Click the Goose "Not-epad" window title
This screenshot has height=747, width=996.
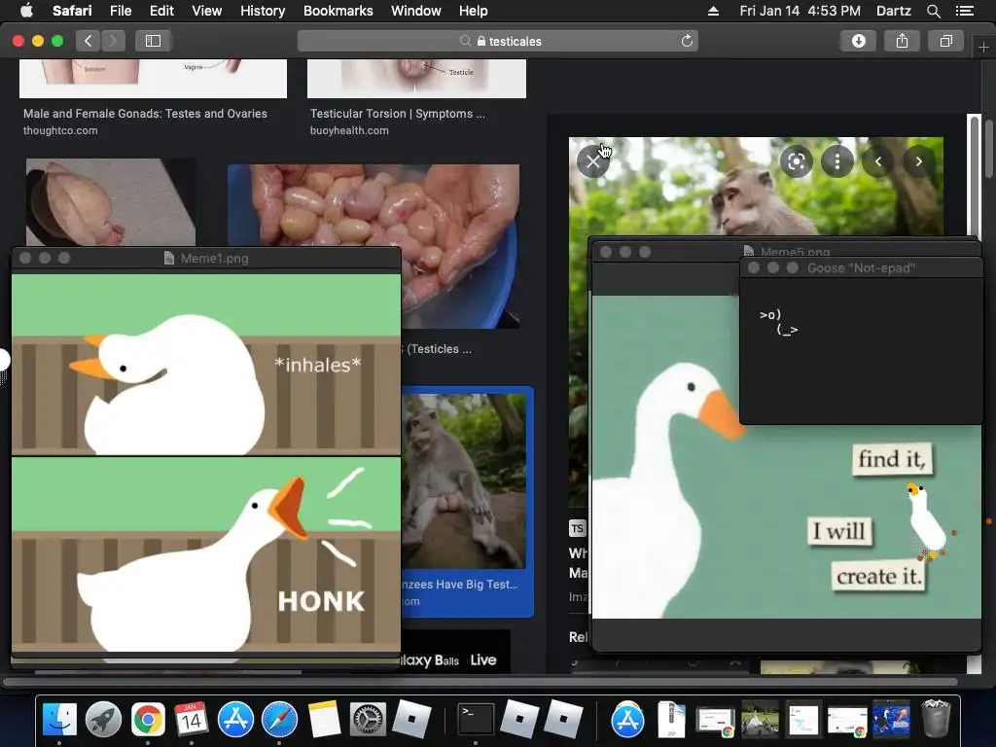861,268
